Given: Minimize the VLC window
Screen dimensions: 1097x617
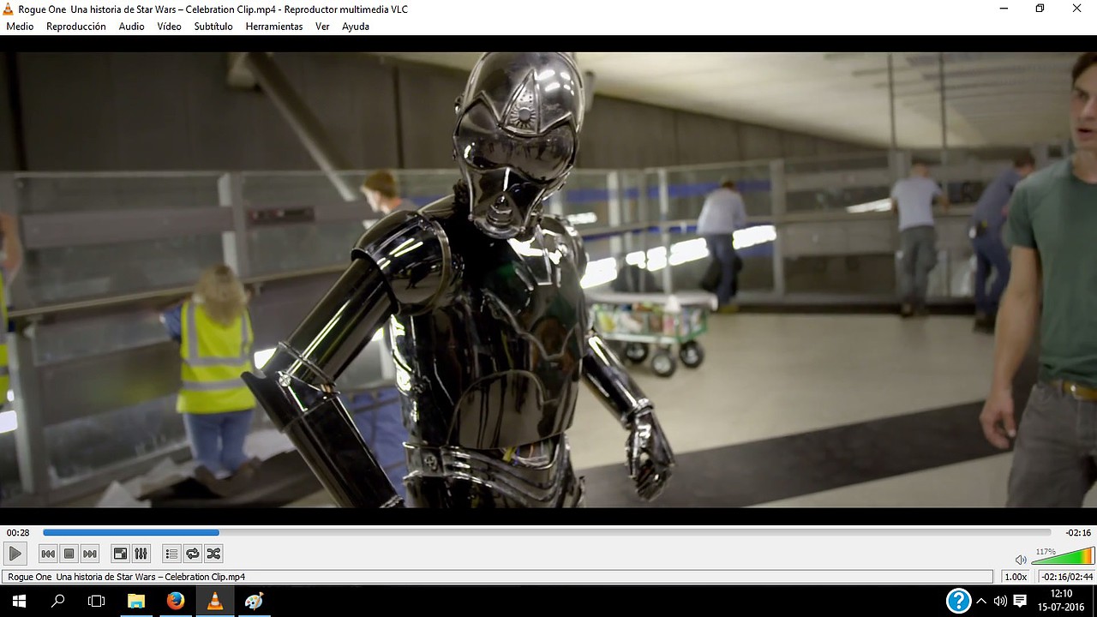Looking at the screenshot, I should [1003, 9].
